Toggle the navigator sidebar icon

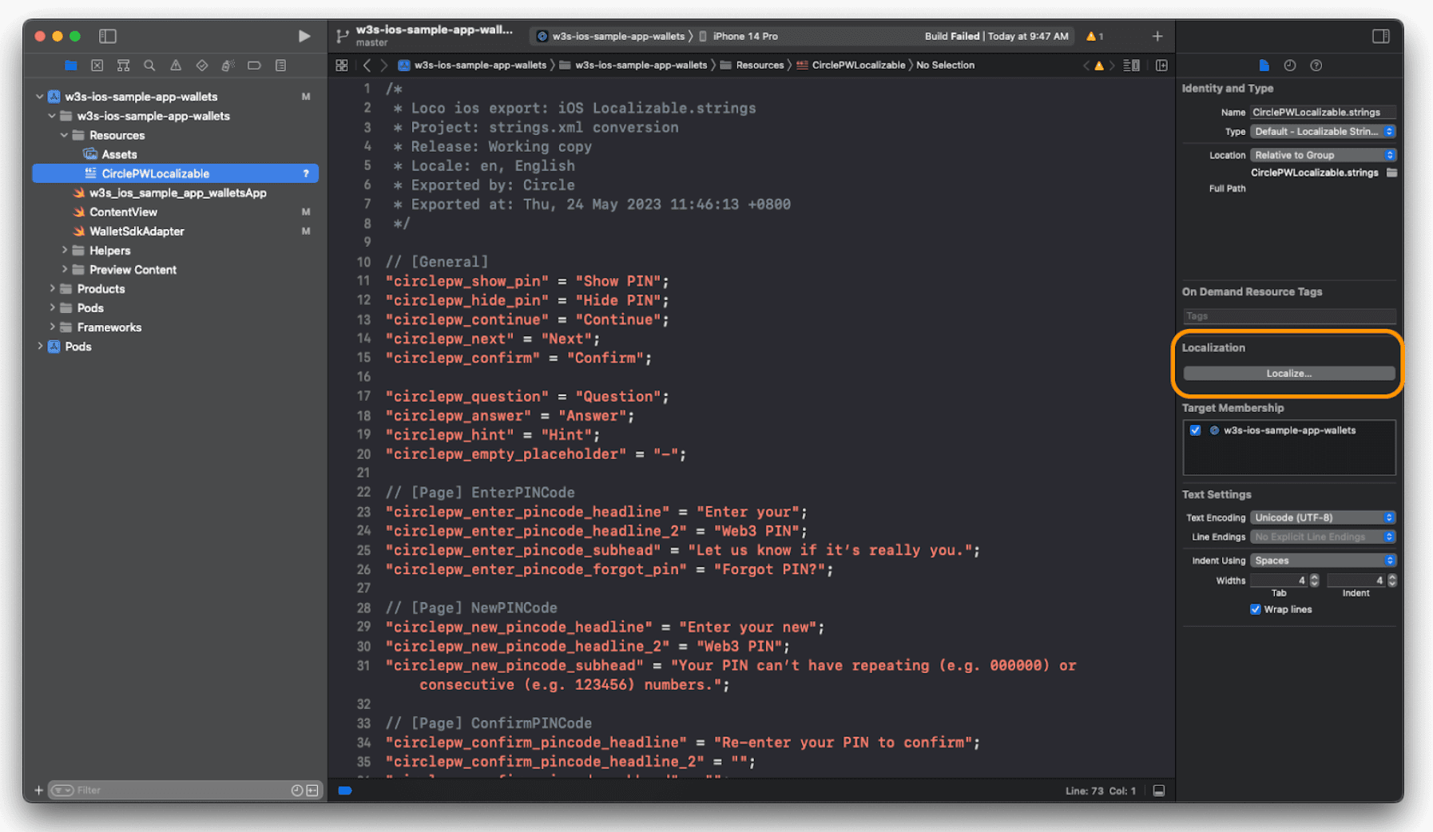pos(108,36)
